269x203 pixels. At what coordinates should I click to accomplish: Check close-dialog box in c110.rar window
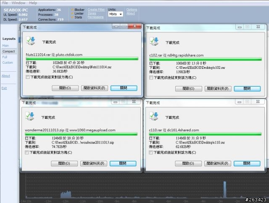[x=150, y=152]
